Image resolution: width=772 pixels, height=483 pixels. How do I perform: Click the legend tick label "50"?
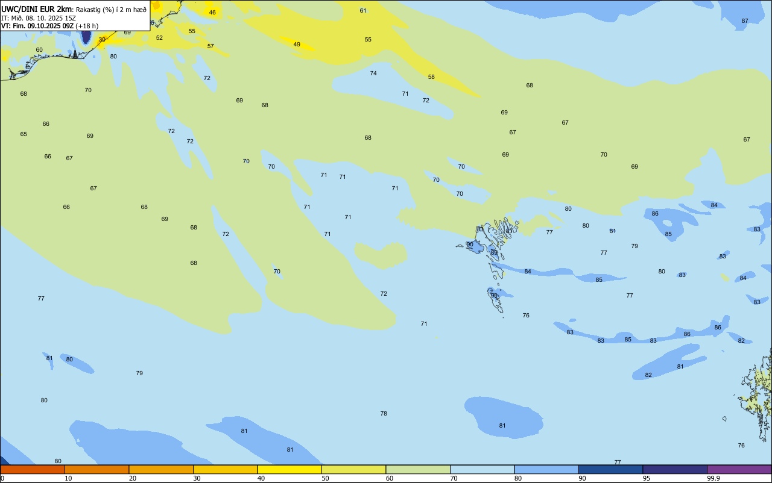(x=326, y=478)
